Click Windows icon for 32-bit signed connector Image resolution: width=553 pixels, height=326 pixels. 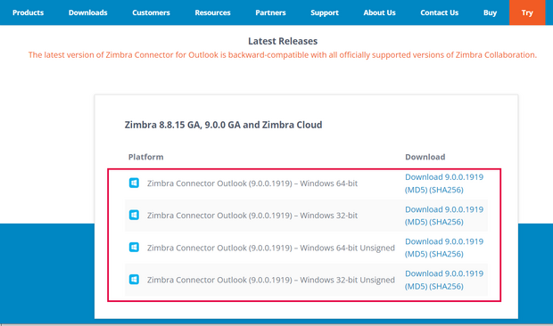[134, 215]
